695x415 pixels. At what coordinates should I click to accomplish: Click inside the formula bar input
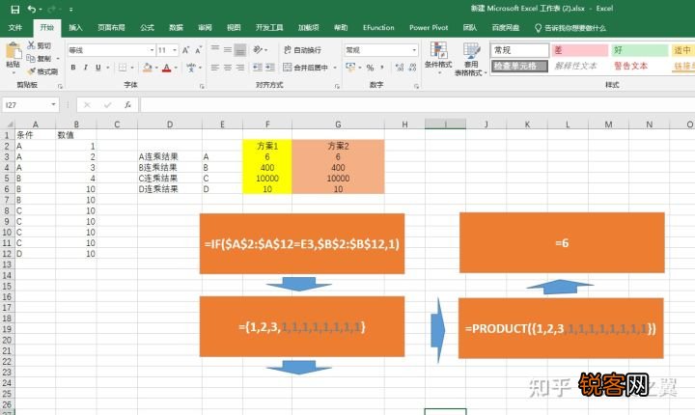pos(417,105)
